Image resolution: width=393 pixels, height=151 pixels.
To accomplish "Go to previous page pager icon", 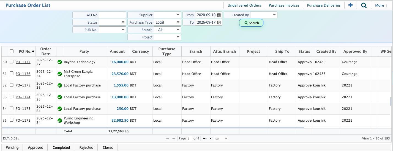I will pos(173,139).
